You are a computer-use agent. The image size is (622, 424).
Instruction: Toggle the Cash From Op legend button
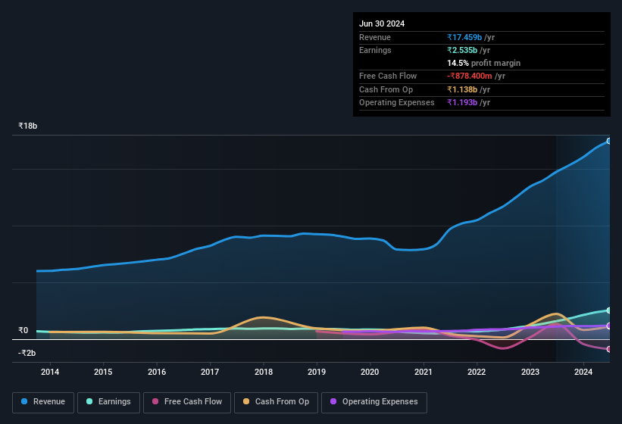276,402
